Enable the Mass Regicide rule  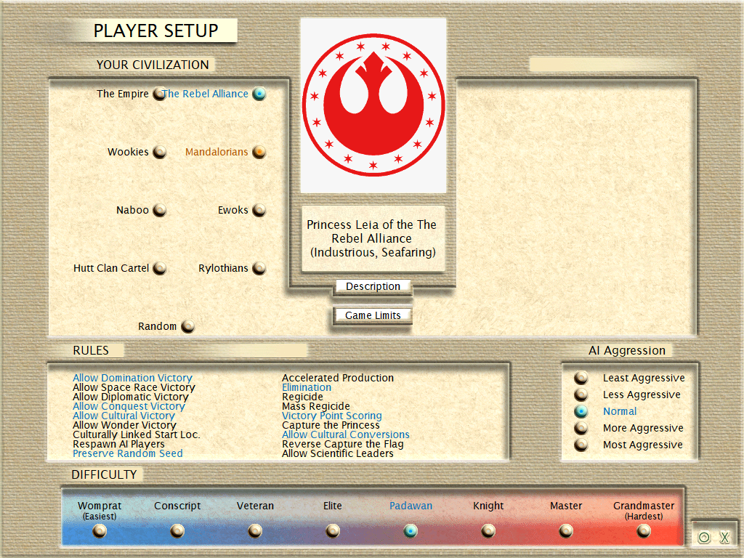tap(315, 406)
